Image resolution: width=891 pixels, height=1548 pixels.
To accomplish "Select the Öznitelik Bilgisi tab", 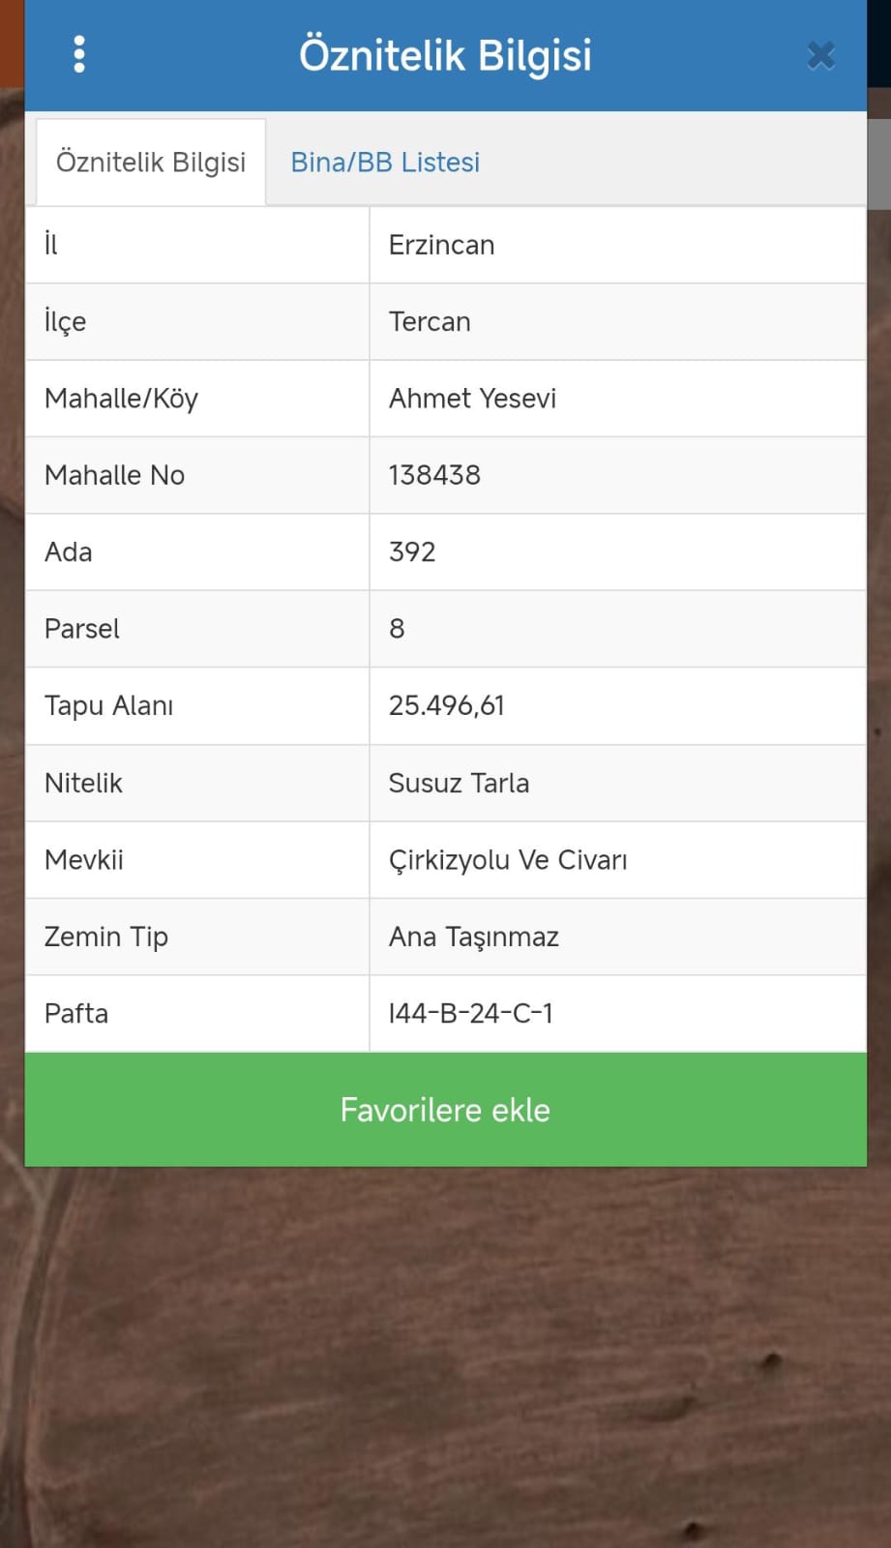I will click(151, 162).
